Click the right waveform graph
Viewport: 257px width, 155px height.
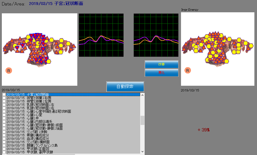(156, 35)
